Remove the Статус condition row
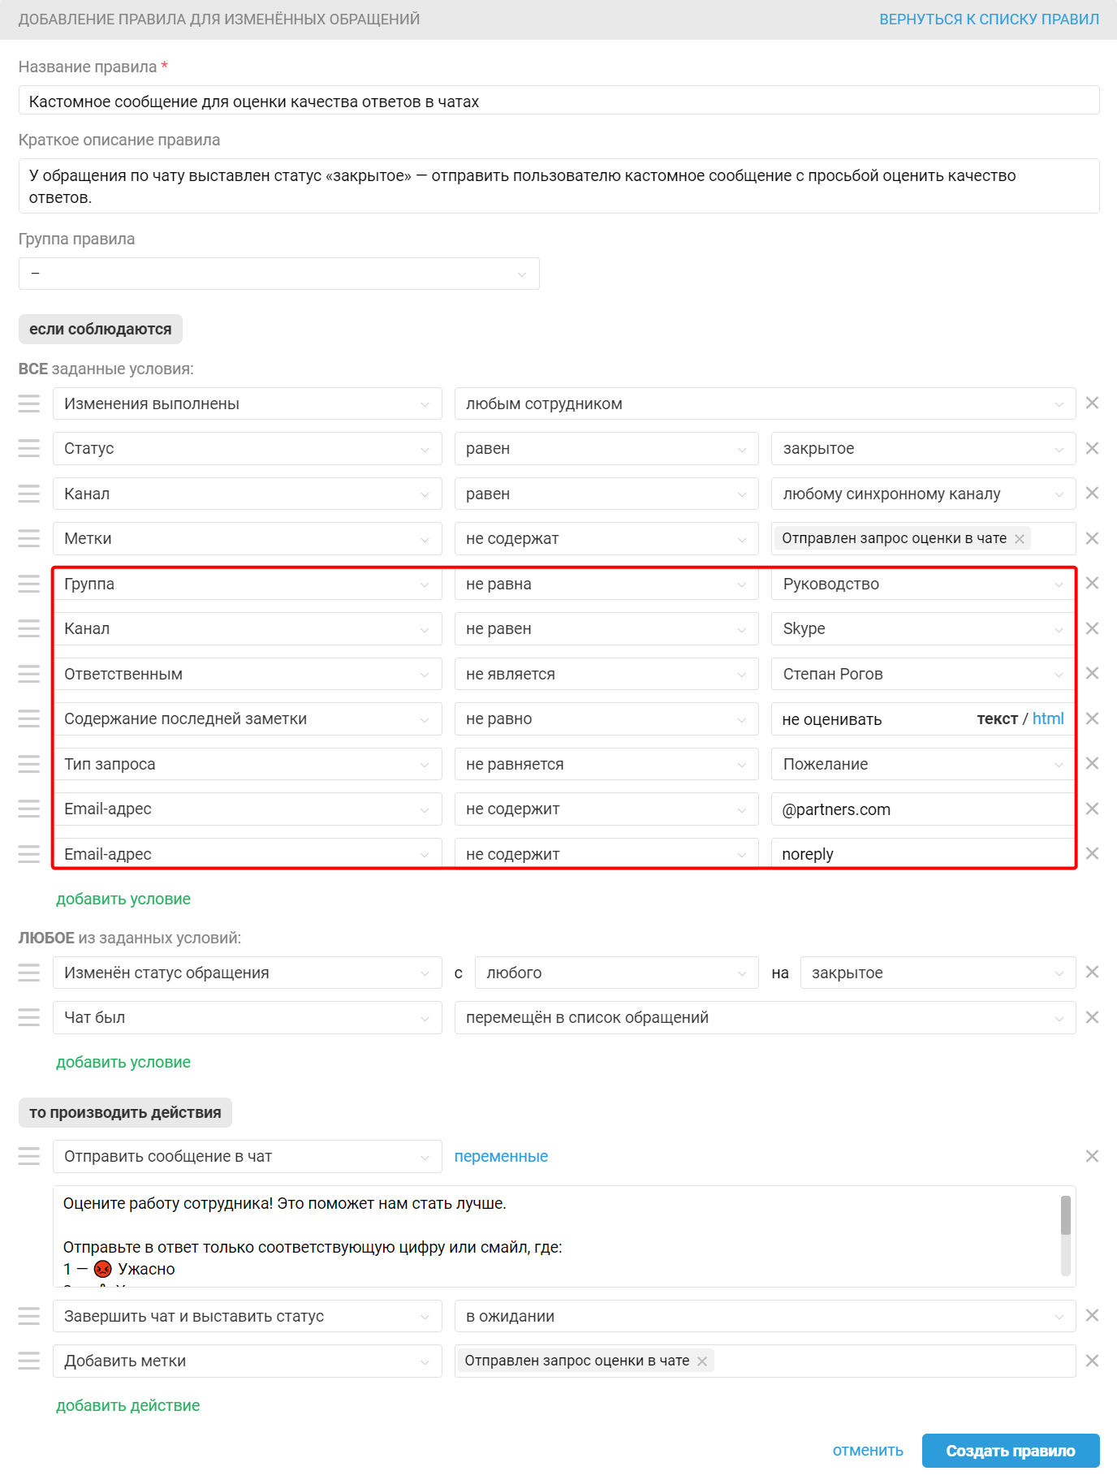1117x1484 pixels. click(x=1092, y=448)
